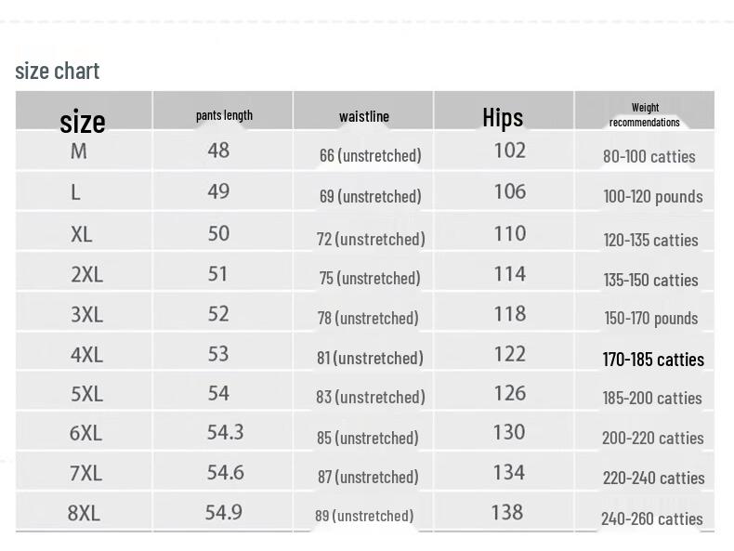Click hips value 106
This screenshot has width=734, height=551.
click(x=510, y=191)
